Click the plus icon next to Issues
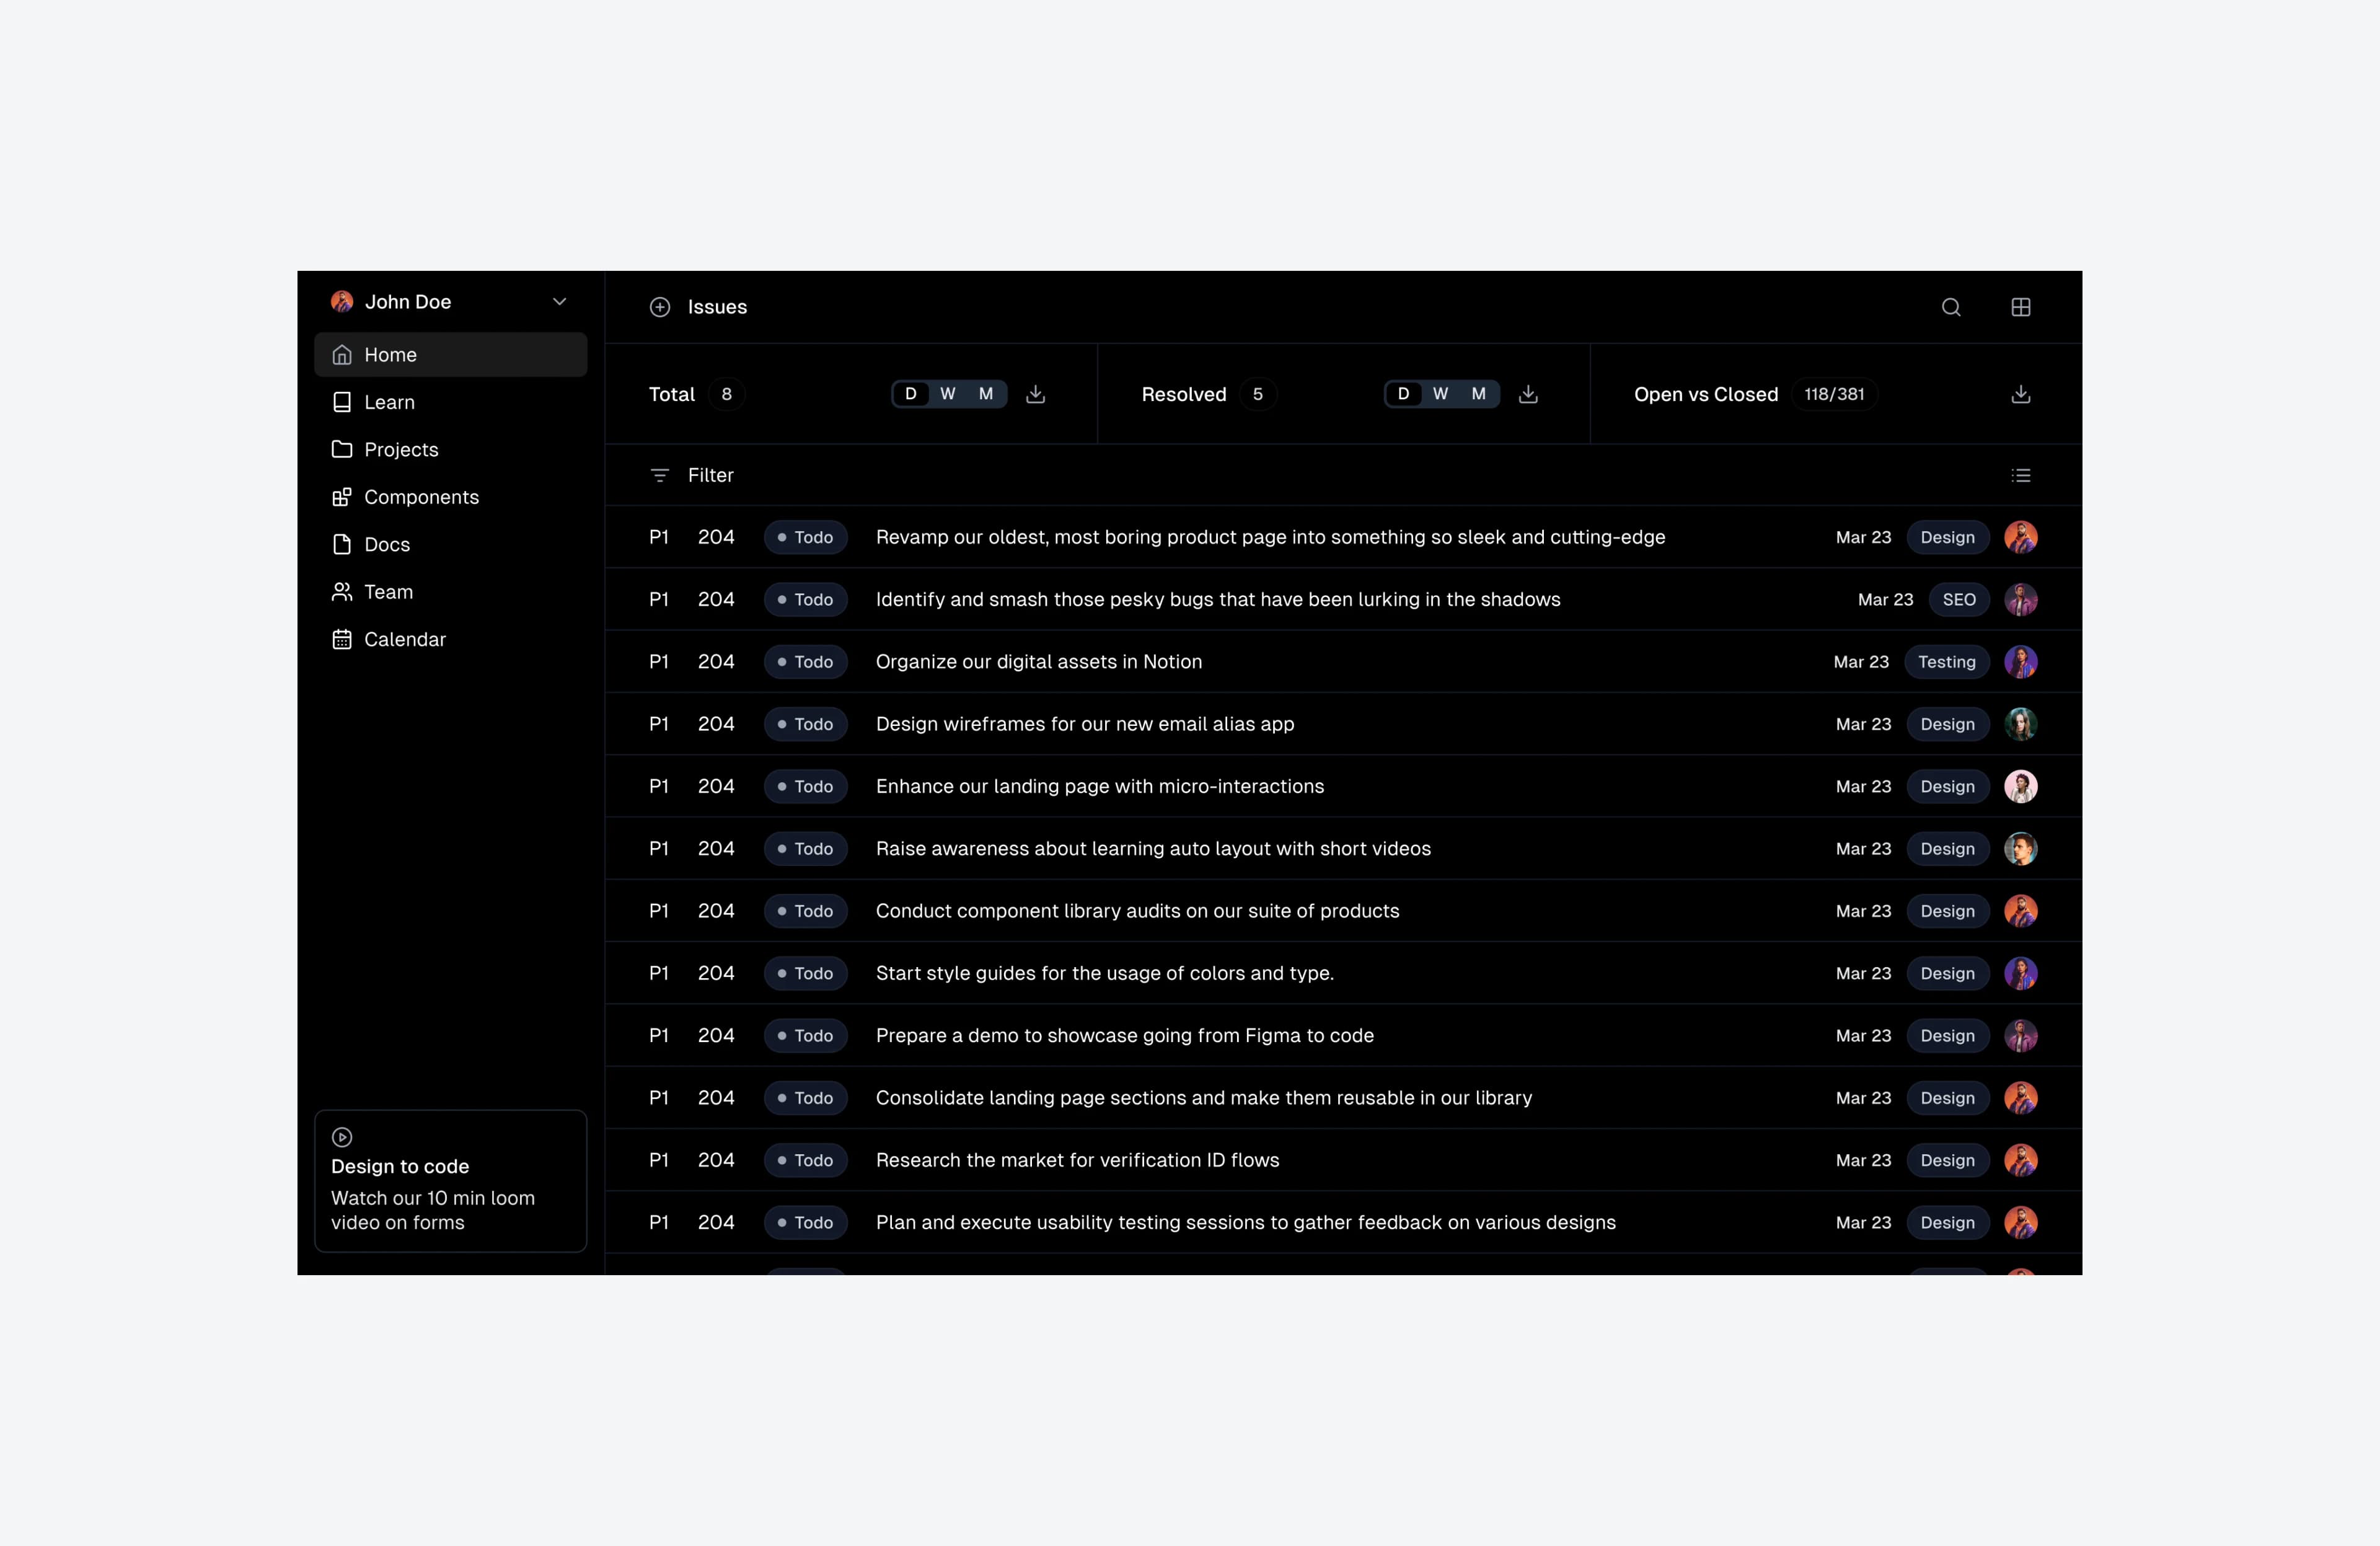2380x1546 pixels. coord(660,307)
